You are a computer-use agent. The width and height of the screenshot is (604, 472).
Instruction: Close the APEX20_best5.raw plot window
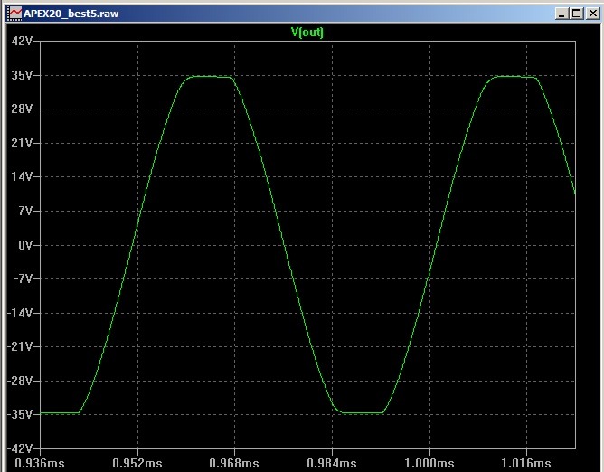point(592,14)
